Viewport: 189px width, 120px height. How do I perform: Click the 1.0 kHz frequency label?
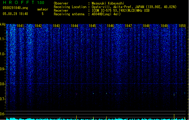click(x=2, y=54)
